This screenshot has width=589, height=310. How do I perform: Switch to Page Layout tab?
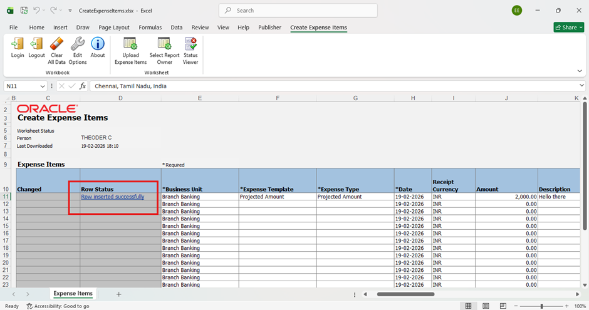pyautogui.click(x=114, y=28)
